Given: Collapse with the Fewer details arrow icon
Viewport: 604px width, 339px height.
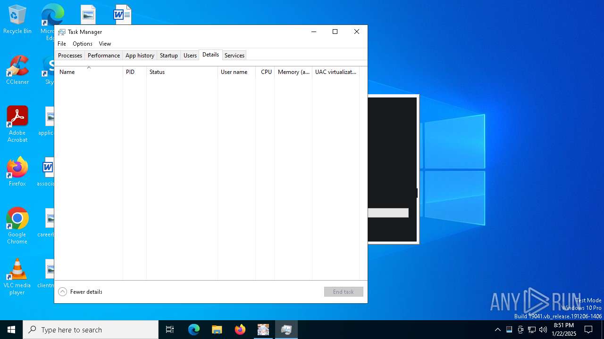Looking at the screenshot, I should 62,292.
